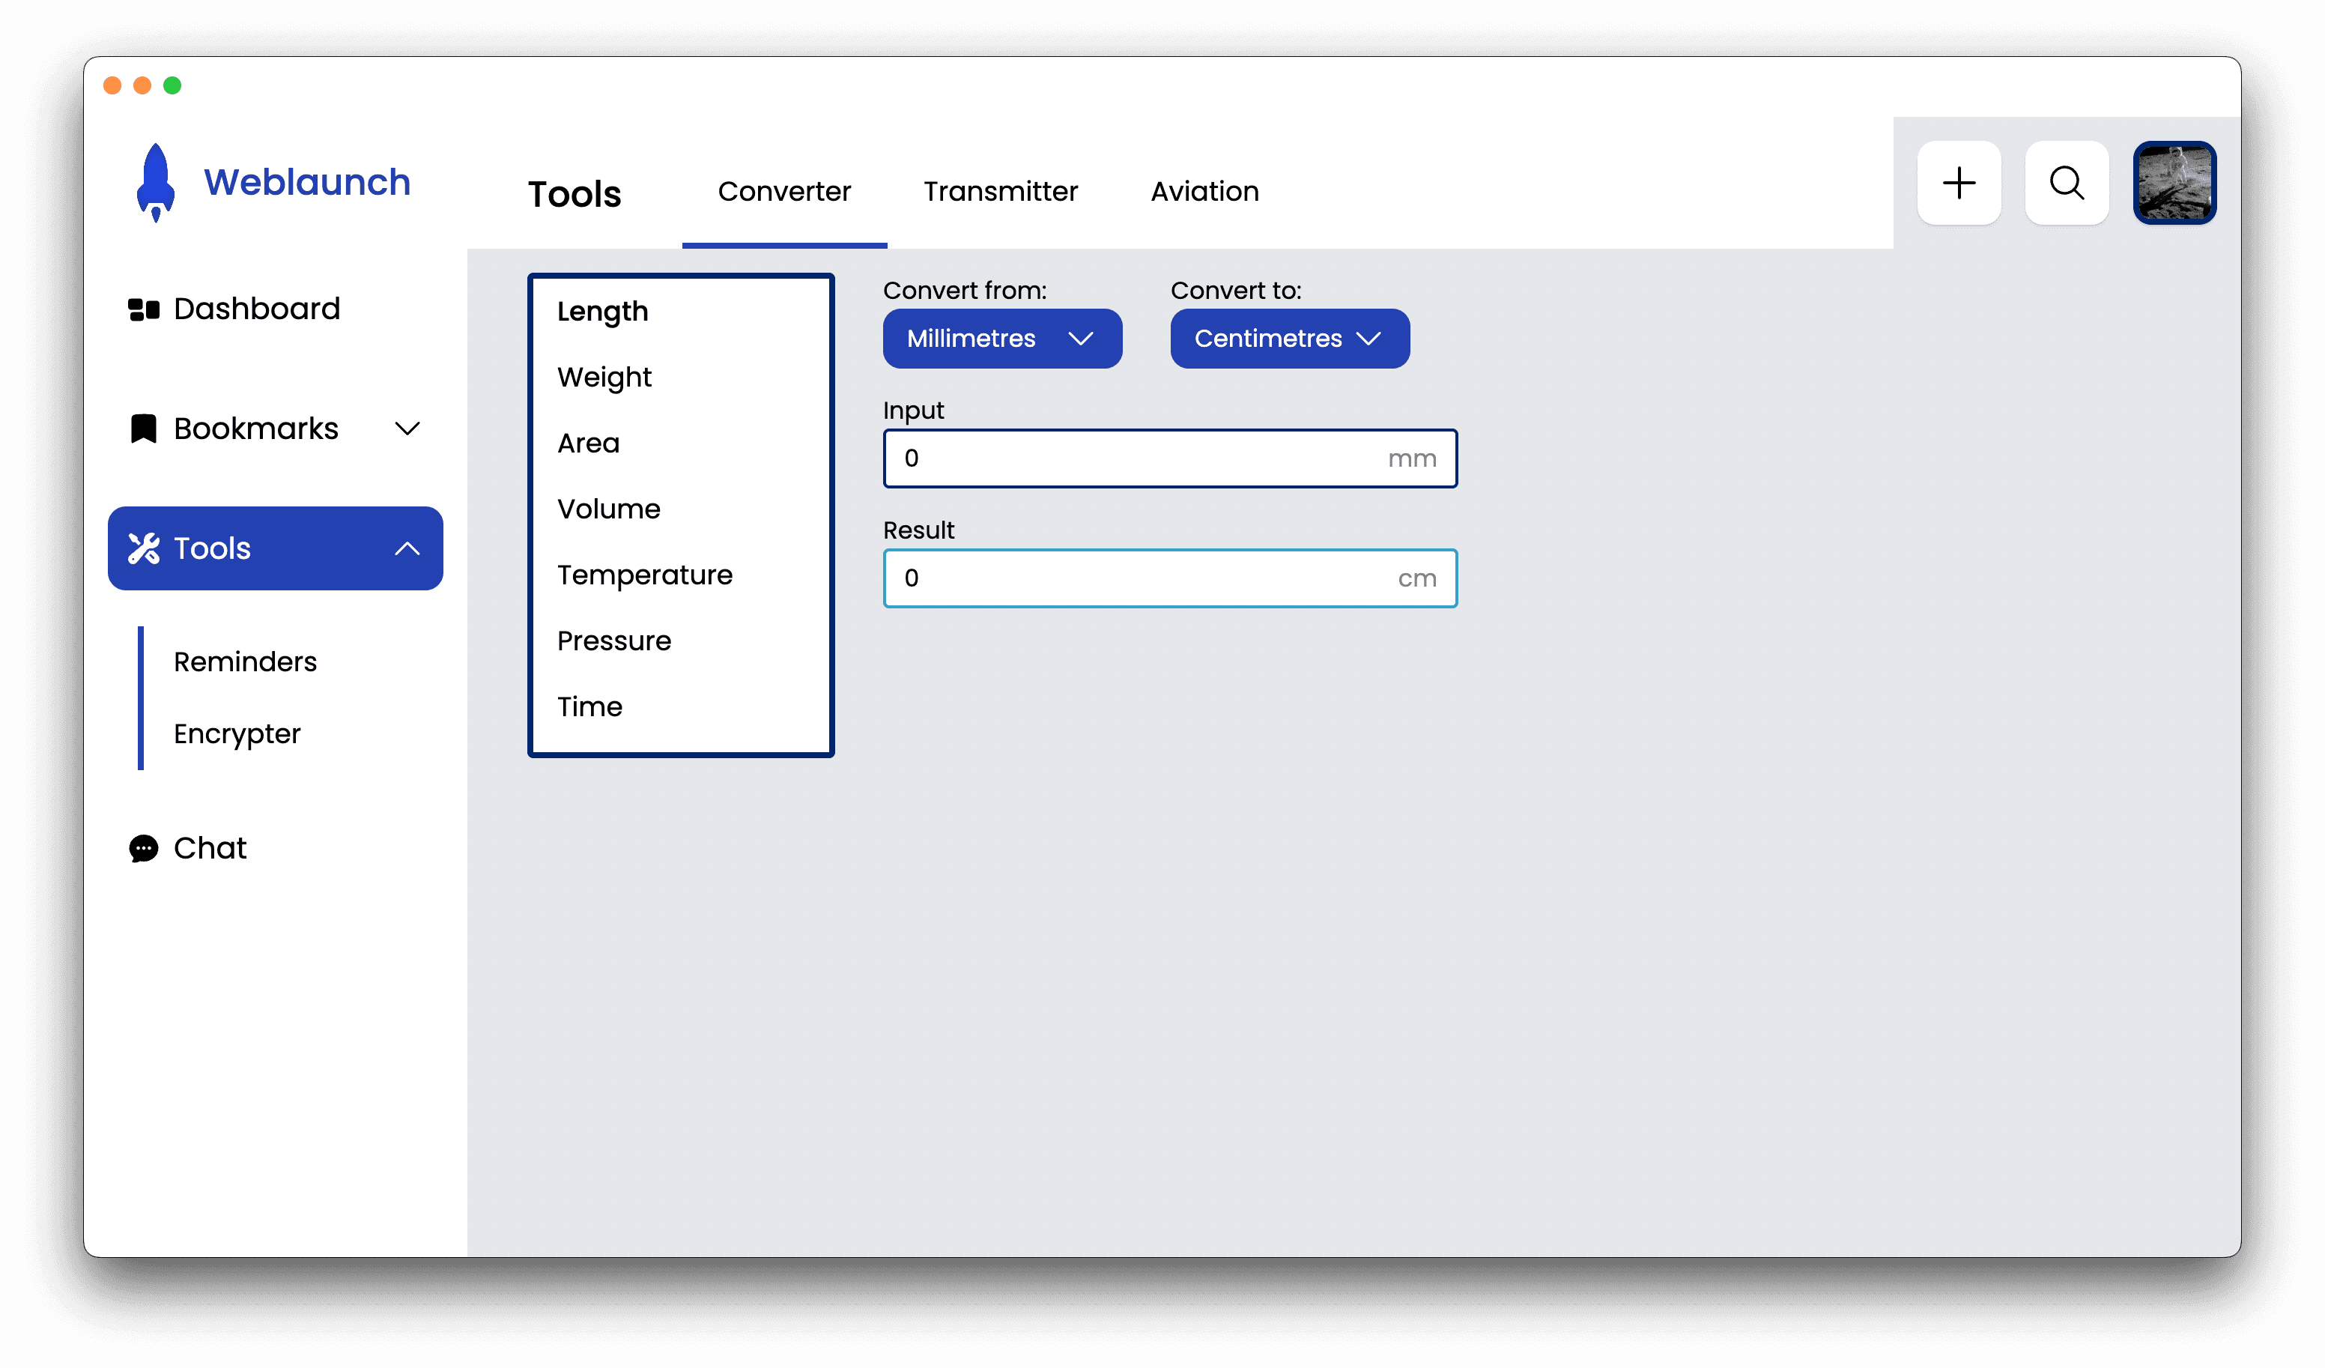2325x1368 pixels.
Task: Open the Millimetres convert-from dropdown
Action: tap(1002, 339)
